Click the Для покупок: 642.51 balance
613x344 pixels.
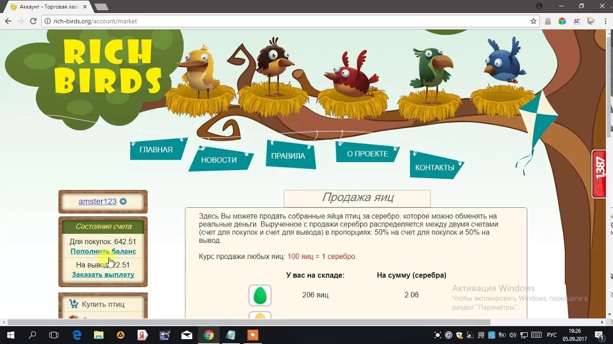[x=103, y=242]
